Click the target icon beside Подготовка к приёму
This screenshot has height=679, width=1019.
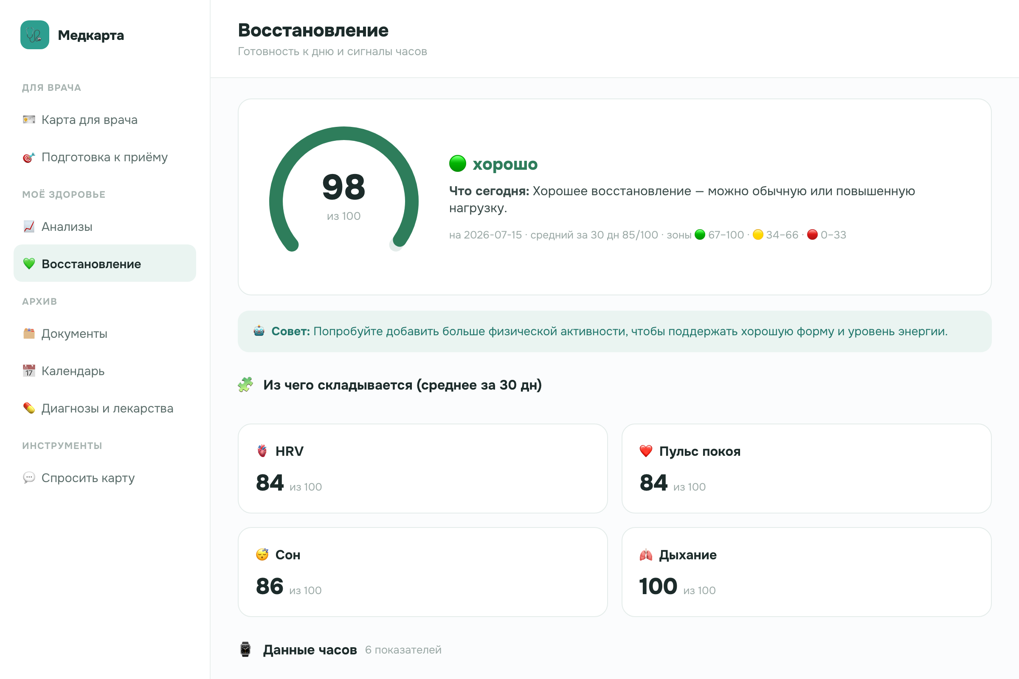[x=29, y=157]
